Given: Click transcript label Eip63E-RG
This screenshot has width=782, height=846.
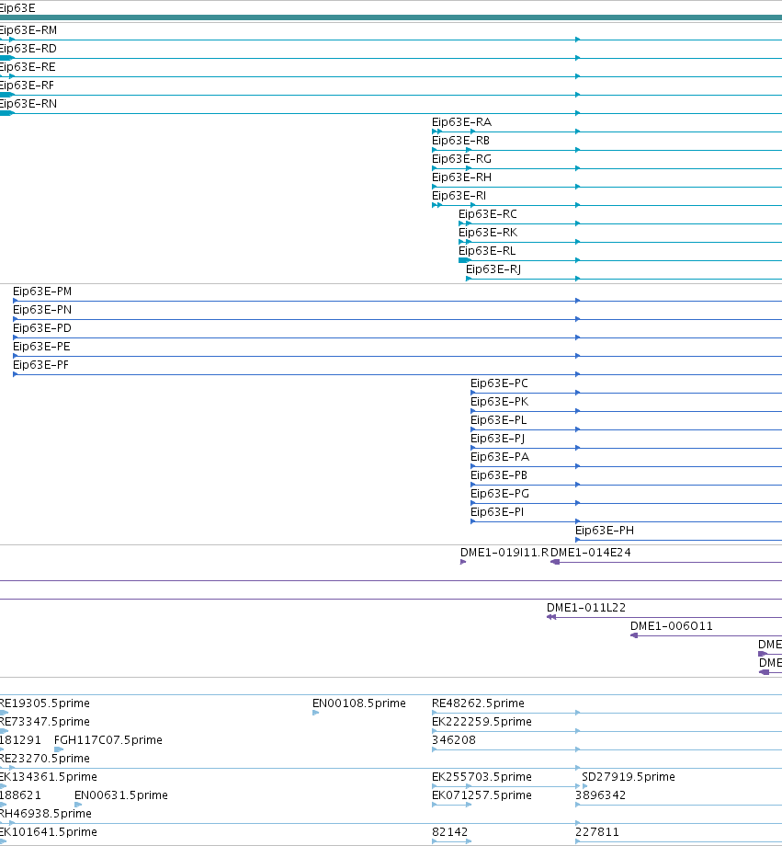Looking at the screenshot, I should click(461, 158).
